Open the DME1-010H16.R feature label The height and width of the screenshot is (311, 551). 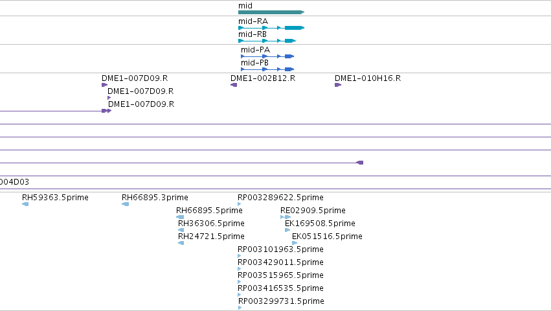coord(368,78)
